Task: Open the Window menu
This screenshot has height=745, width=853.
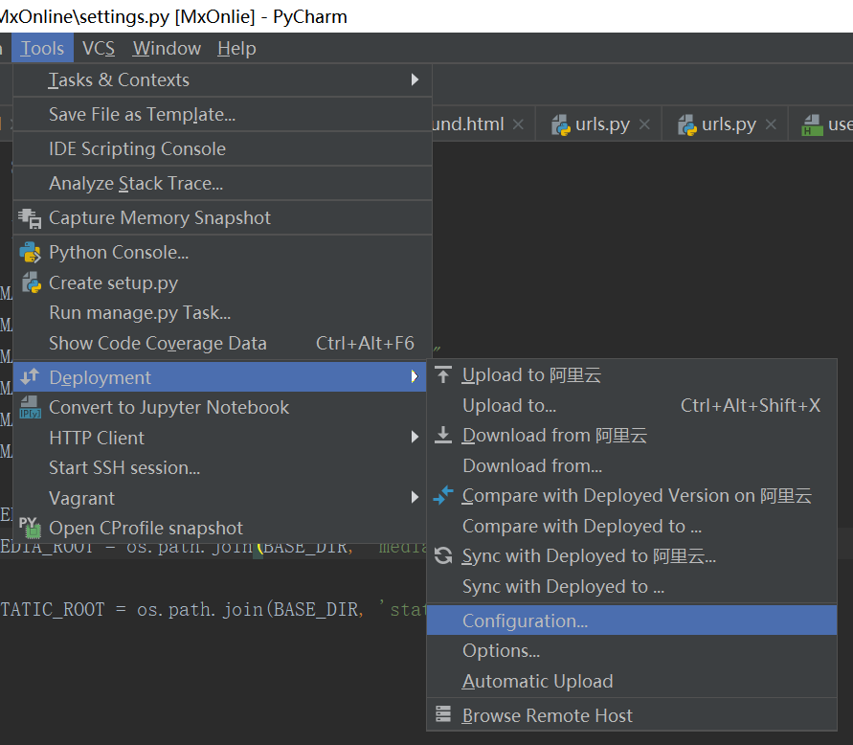Action: click(x=167, y=49)
